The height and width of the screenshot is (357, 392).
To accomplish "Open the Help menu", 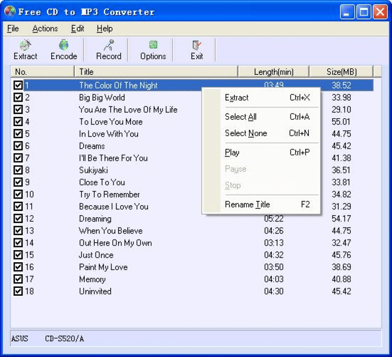I will coord(105,29).
